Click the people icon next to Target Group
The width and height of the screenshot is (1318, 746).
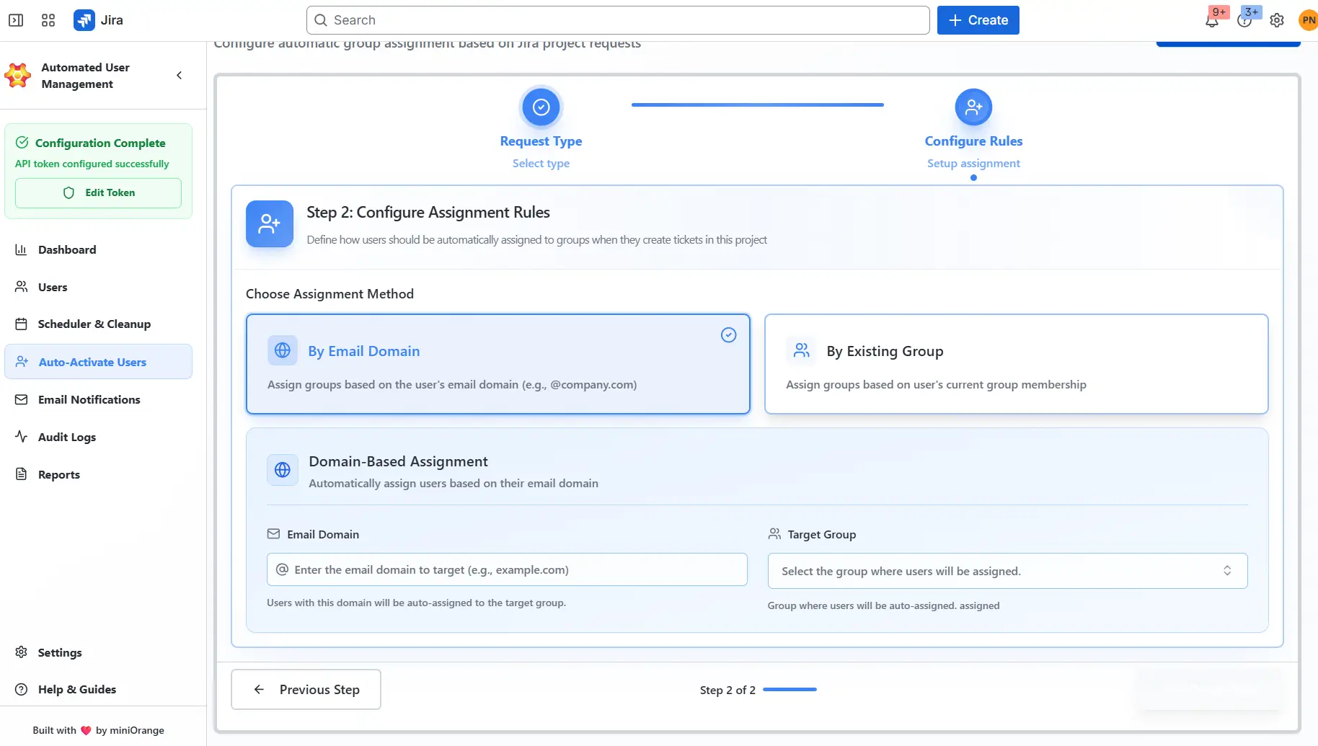click(x=774, y=534)
